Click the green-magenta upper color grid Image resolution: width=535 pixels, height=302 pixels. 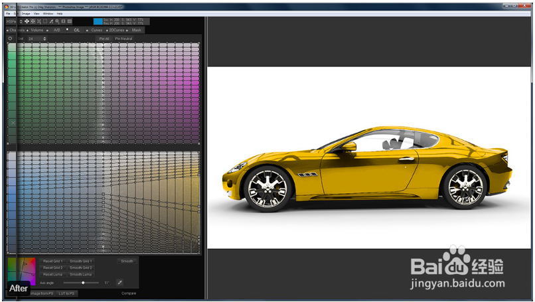(104, 93)
